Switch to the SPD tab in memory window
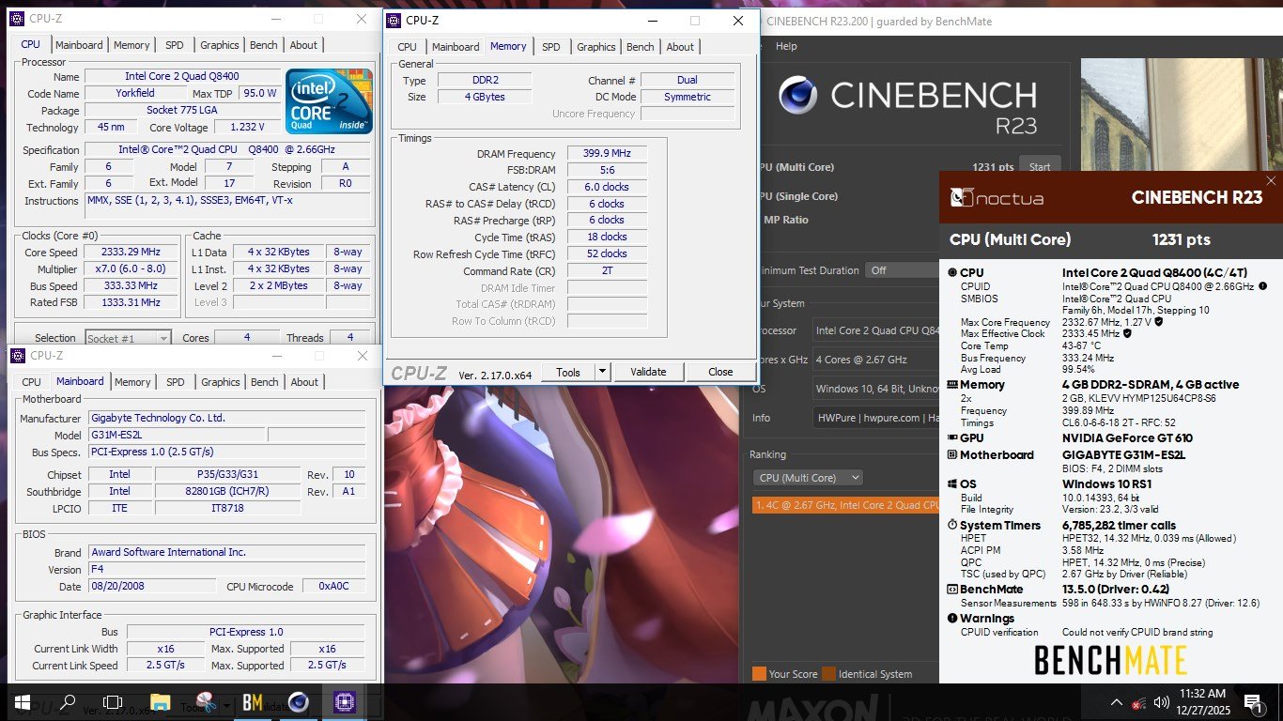 point(551,47)
